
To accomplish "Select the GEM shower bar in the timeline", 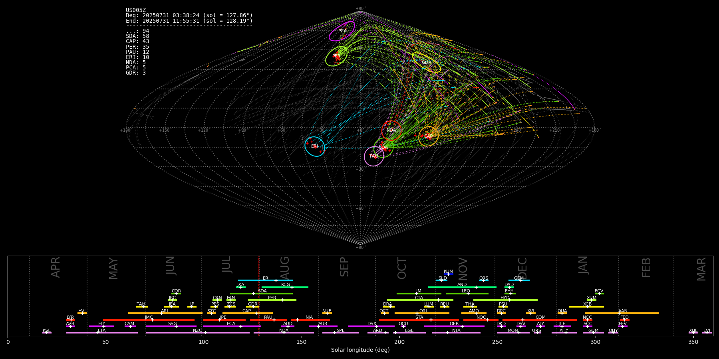I will pyautogui.click(x=519, y=280).
